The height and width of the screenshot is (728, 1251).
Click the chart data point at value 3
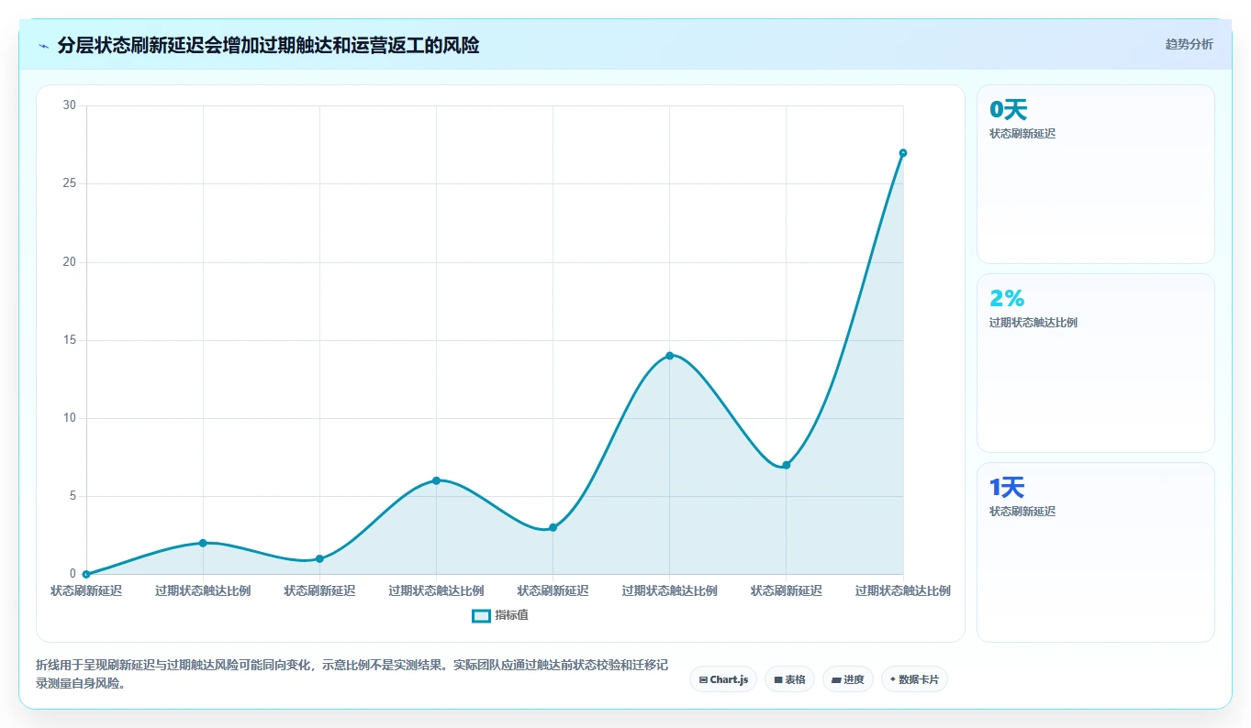click(553, 527)
